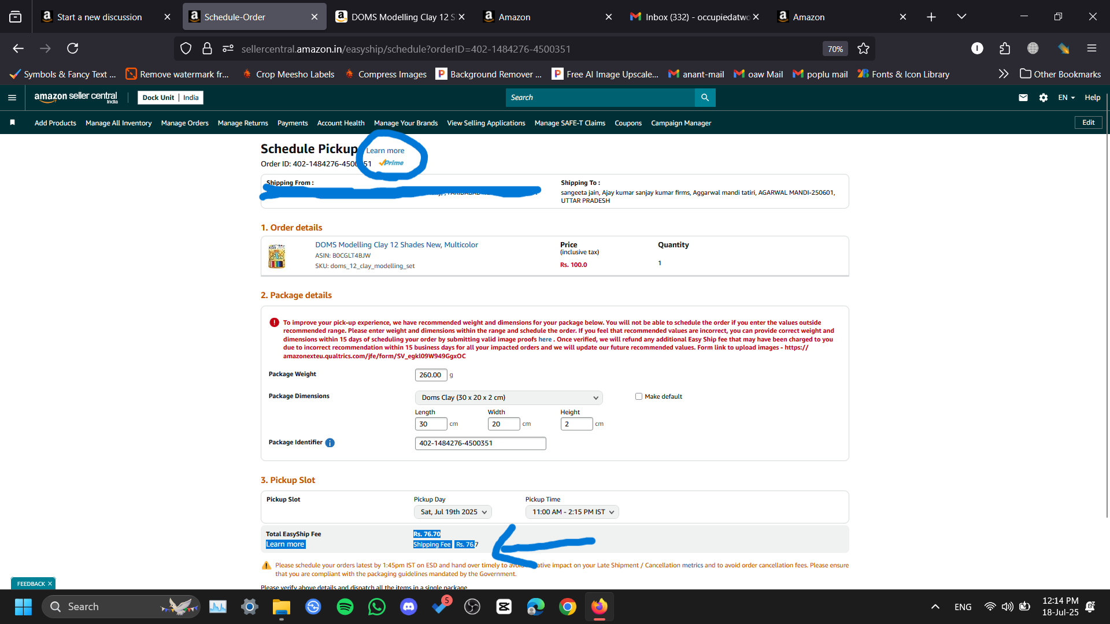Open Campaign Manager menu

coord(681,123)
